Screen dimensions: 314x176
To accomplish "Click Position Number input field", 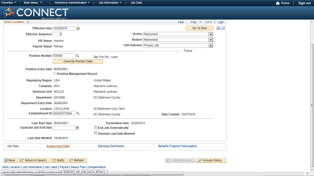I will (x=64, y=56).
